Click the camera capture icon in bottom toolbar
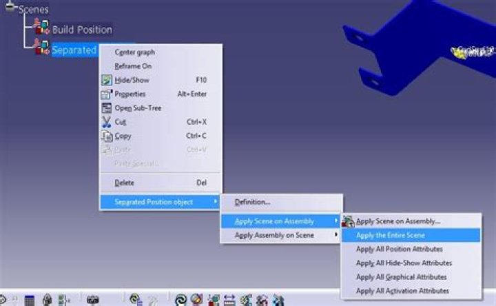 [x=93, y=299]
